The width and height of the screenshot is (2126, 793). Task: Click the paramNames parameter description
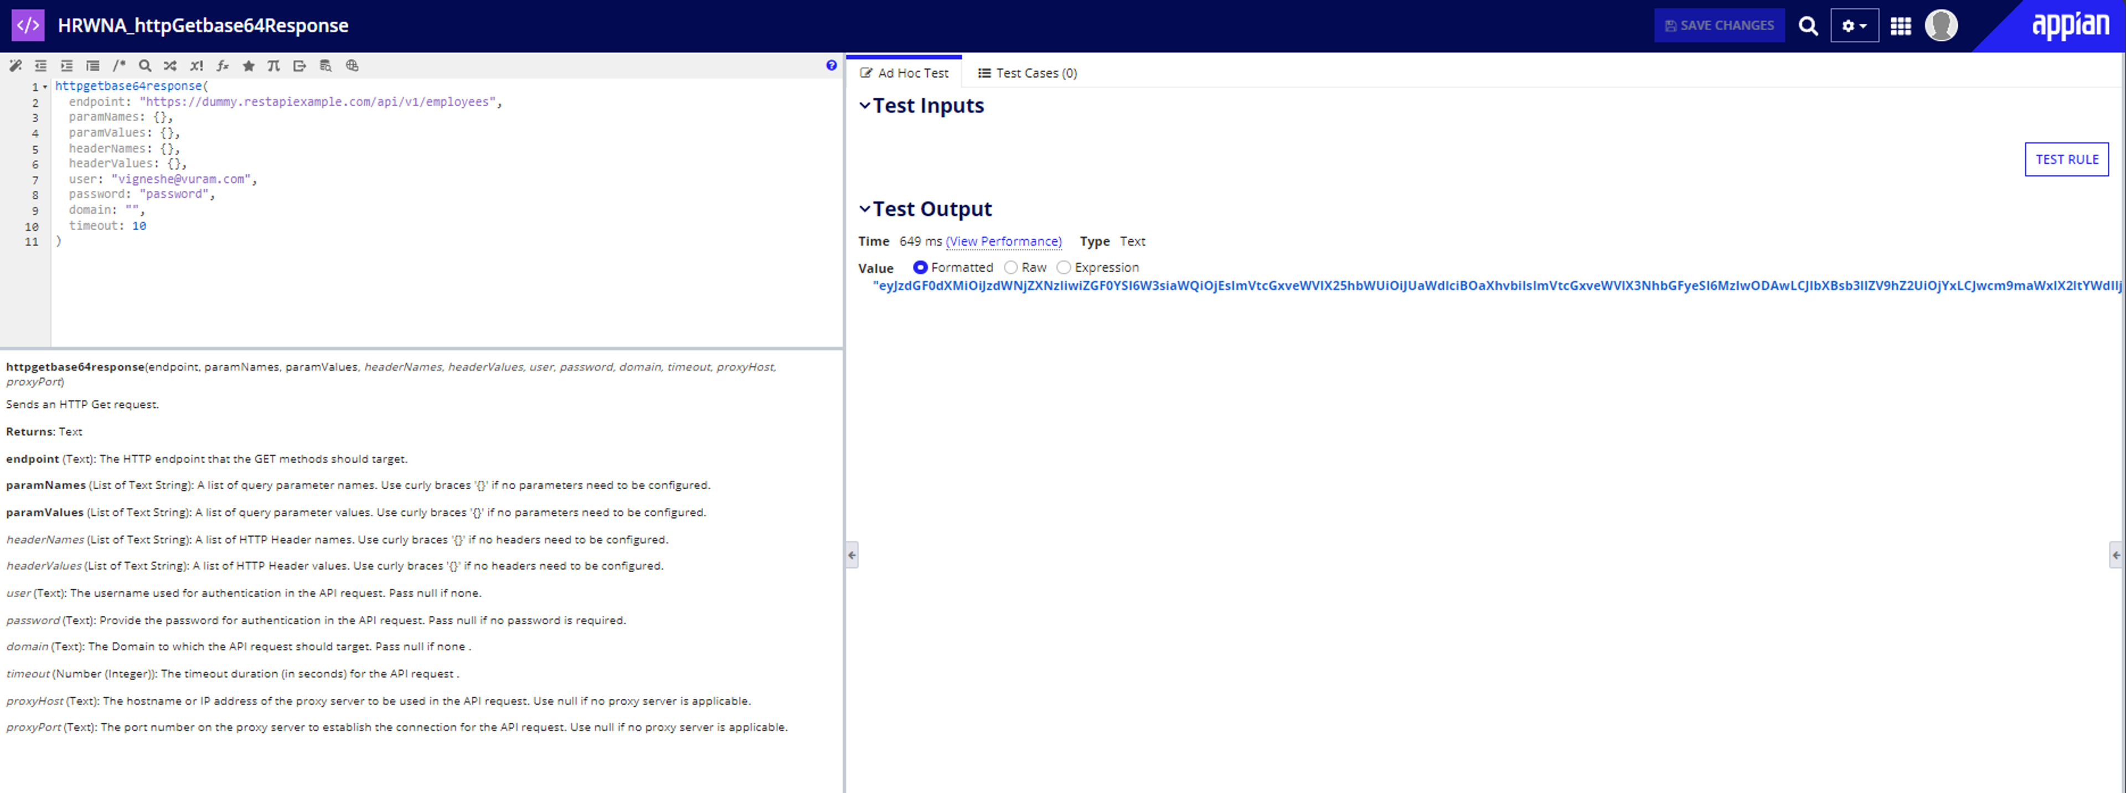(x=358, y=485)
